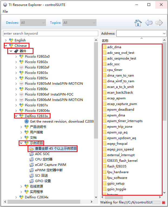This screenshot has height=207, width=168.
Task: Open the File menu
Action: 5,12
